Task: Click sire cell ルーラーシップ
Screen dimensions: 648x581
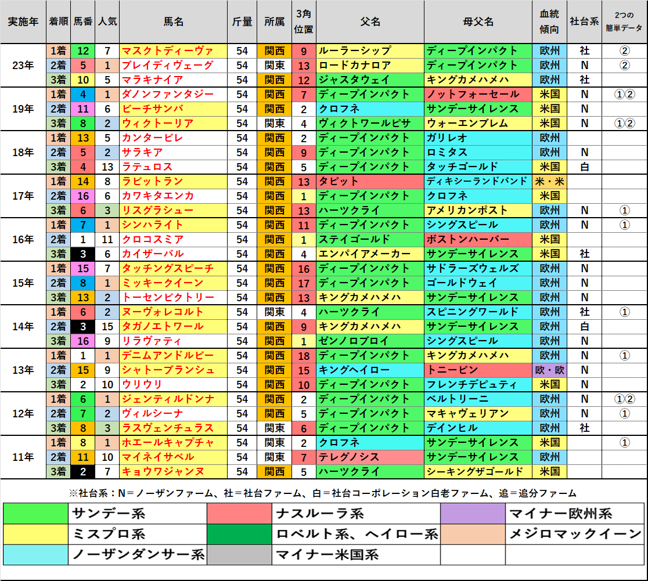Action: [370, 51]
